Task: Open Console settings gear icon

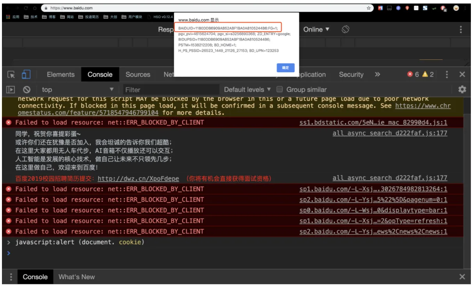Action: pyautogui.click(x=462, y=89)
